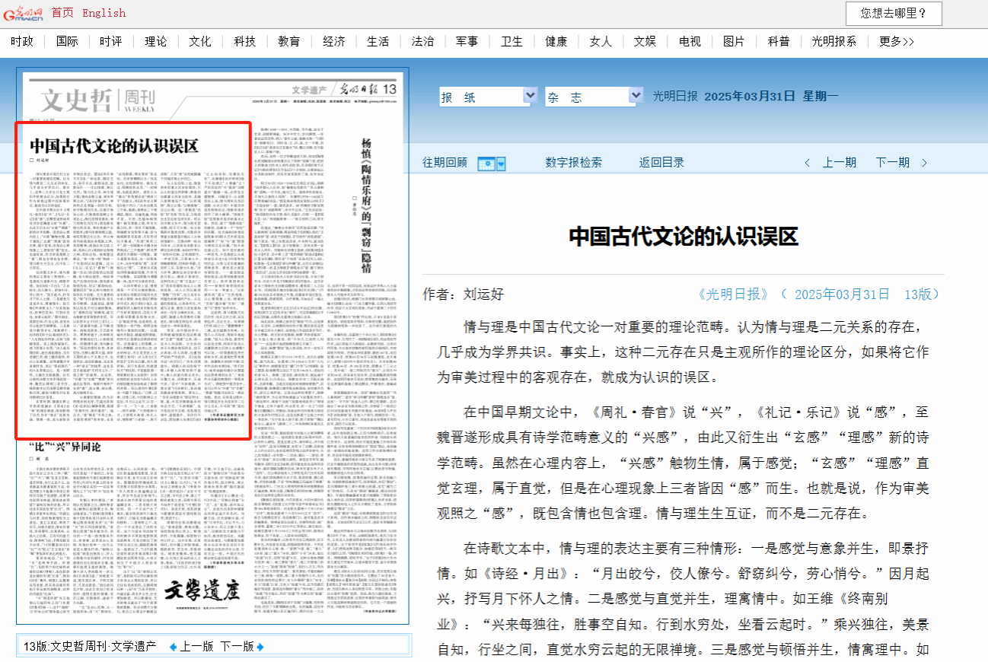Screen dimensions: 988x662
Task: Click the blue right arrow after 下一版
Action: (260, 647)
